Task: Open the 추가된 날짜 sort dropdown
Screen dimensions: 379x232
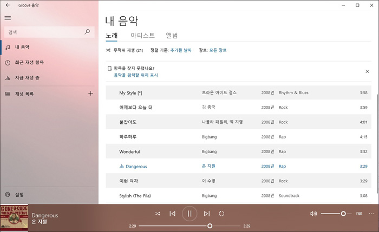Action: 181,50
